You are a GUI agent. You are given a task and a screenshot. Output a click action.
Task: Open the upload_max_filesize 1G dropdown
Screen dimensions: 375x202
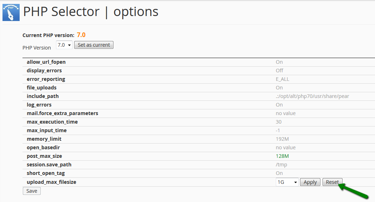pos(287,182)
